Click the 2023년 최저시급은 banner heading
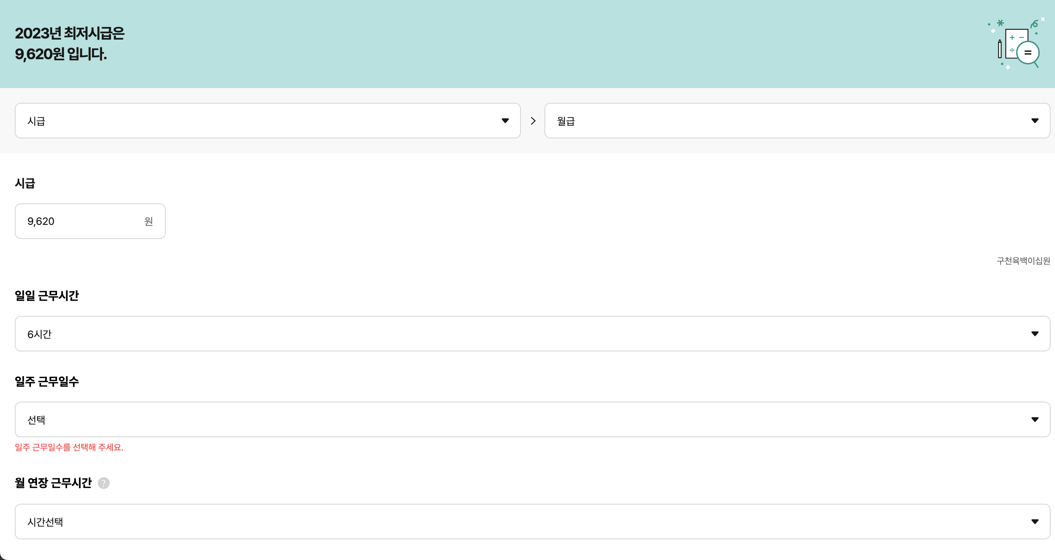 pos(70,34)
